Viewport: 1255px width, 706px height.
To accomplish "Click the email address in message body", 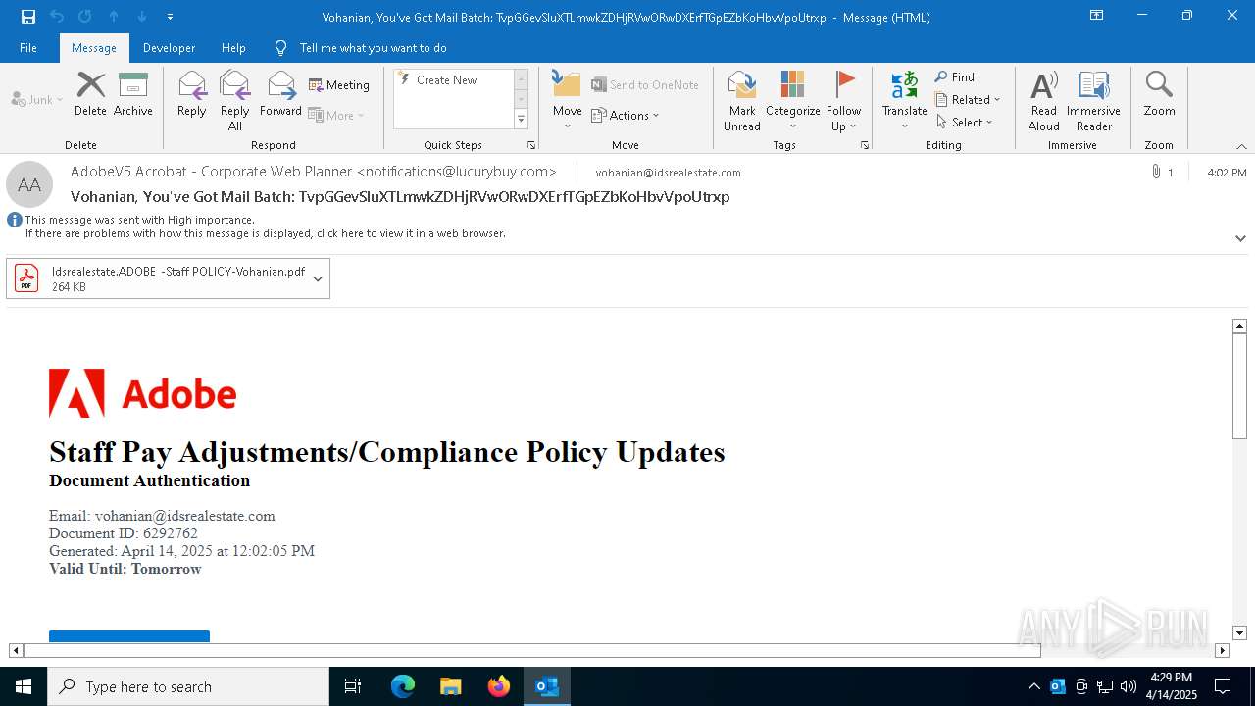I will click(184, 516).
